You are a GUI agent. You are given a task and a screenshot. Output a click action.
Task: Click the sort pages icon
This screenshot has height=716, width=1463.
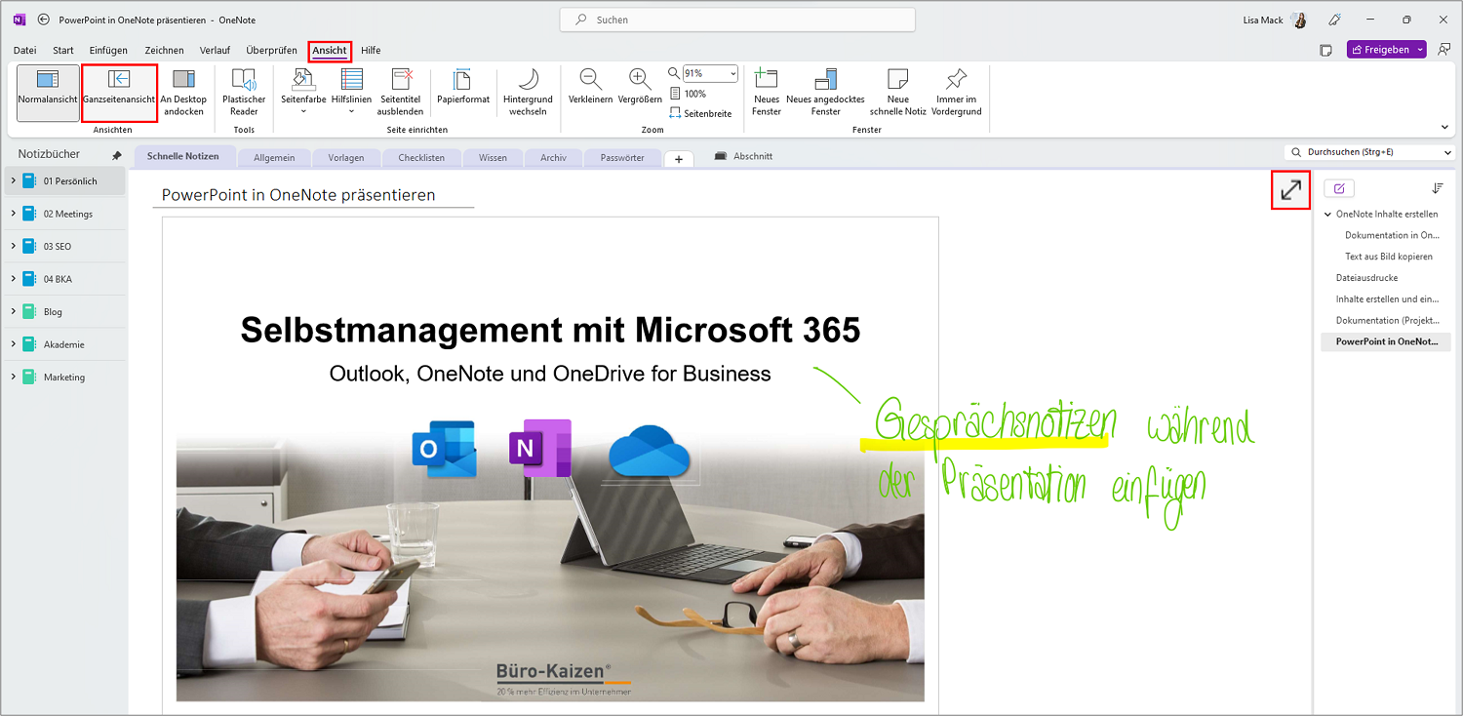point(1438,188)
